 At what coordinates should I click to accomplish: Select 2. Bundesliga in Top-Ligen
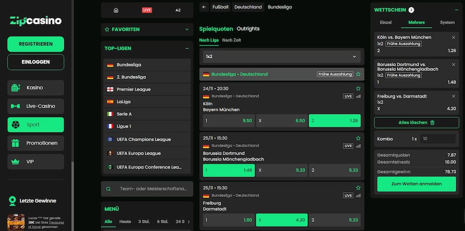pos(147,77)
